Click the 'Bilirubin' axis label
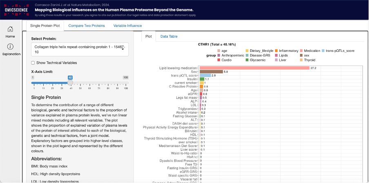The height and width of the screenshot is (183, 369). coord(191,131)
